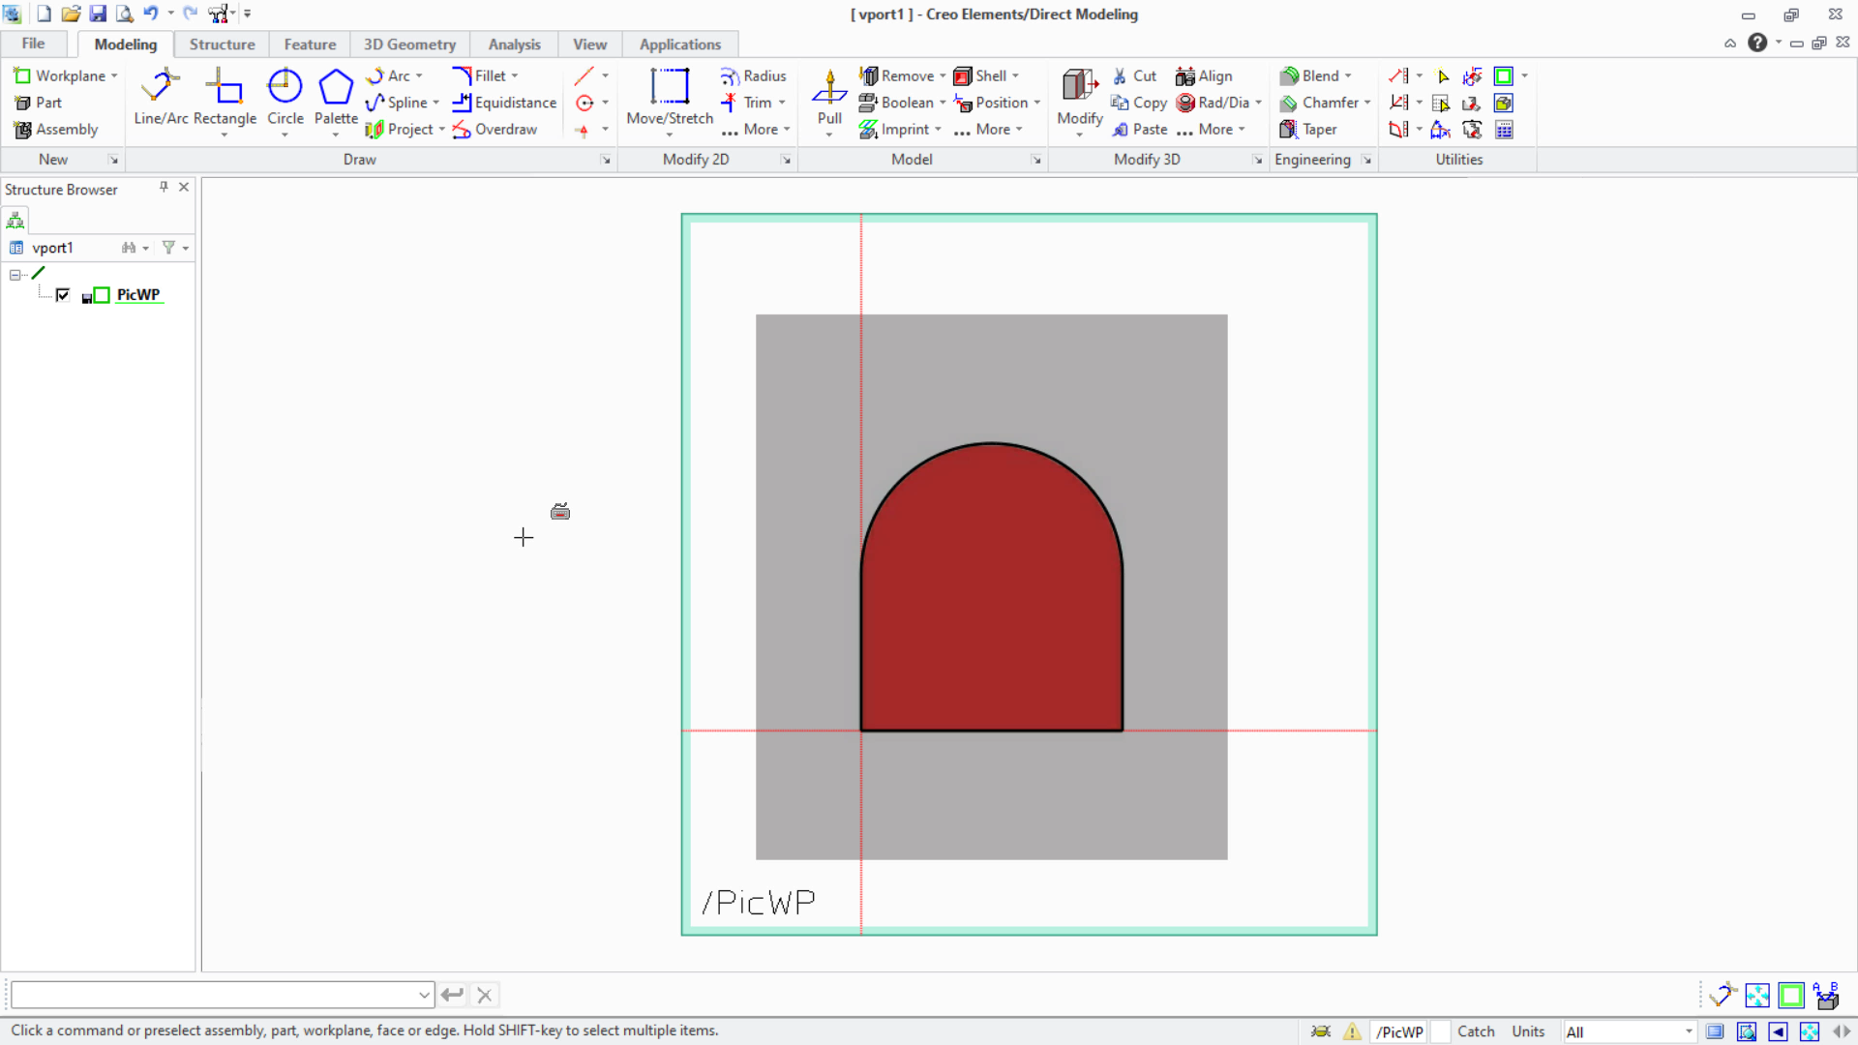
Task: Open the Blend dropdown arrow
Action: (x=1348, y=76)
